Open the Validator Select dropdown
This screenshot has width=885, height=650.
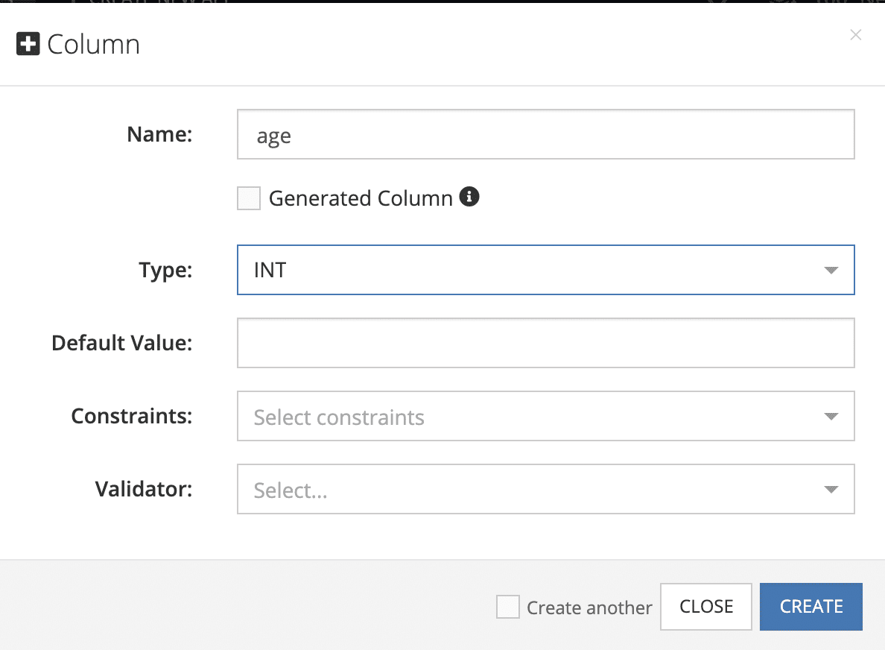(546, 489)
